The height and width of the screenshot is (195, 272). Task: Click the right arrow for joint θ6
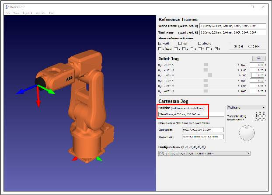(238, 91)
